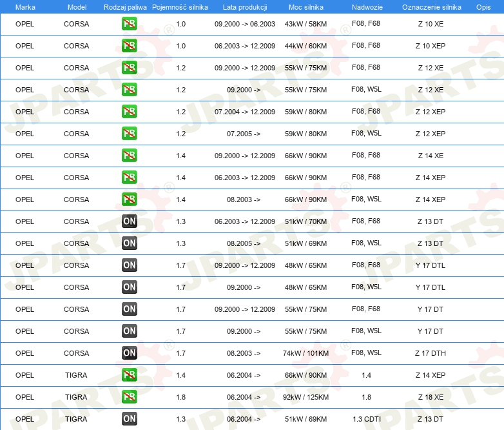Click the 92kW / 125KM power cell
The image size is (504, 430).
click(x=305, y=397)
